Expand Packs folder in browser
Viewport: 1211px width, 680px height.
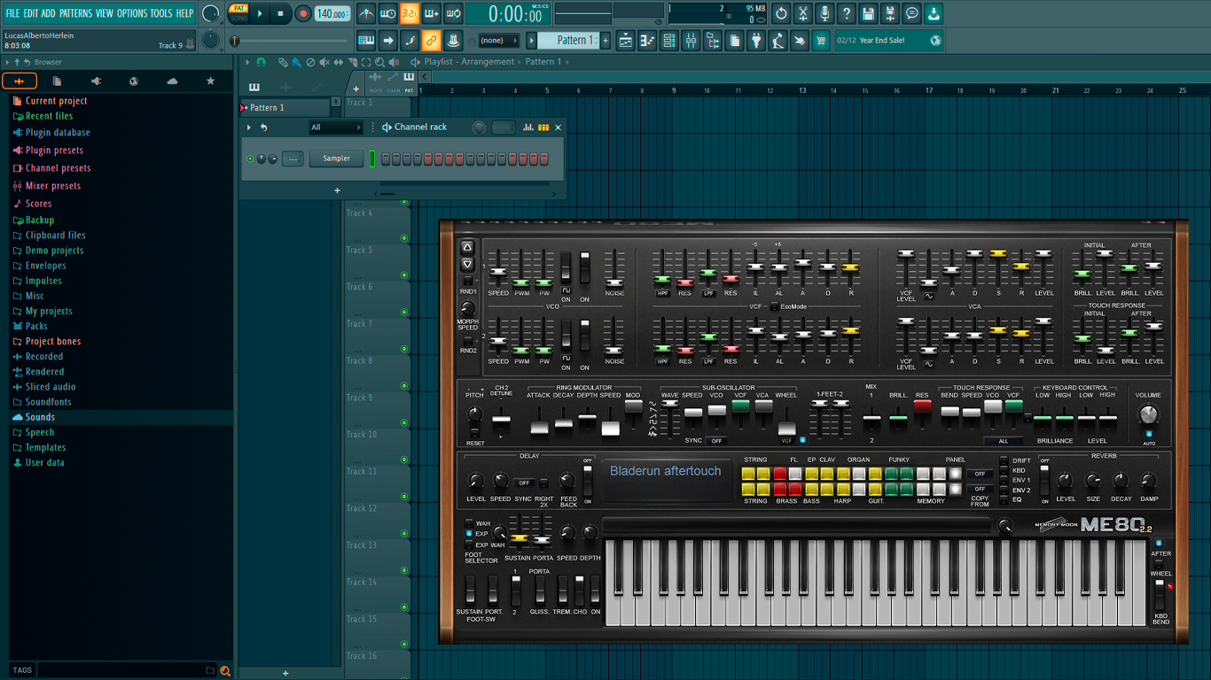[30, 326]
